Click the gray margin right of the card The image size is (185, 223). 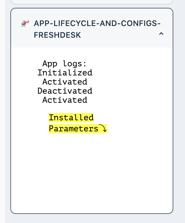tap(179, 111)
